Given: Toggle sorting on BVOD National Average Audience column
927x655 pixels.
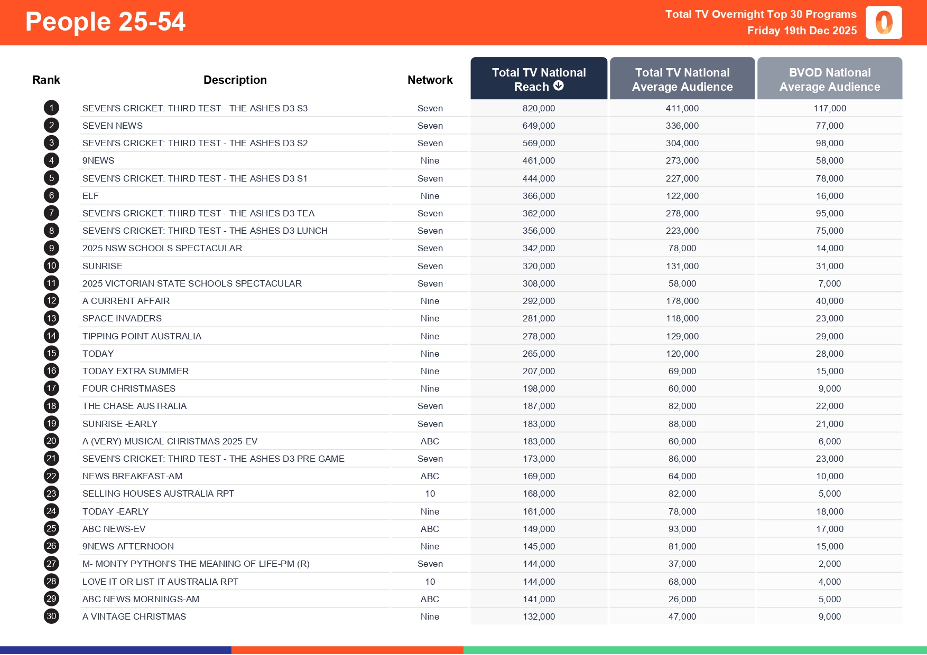Looking at the screenshot, I should point(829,79).
